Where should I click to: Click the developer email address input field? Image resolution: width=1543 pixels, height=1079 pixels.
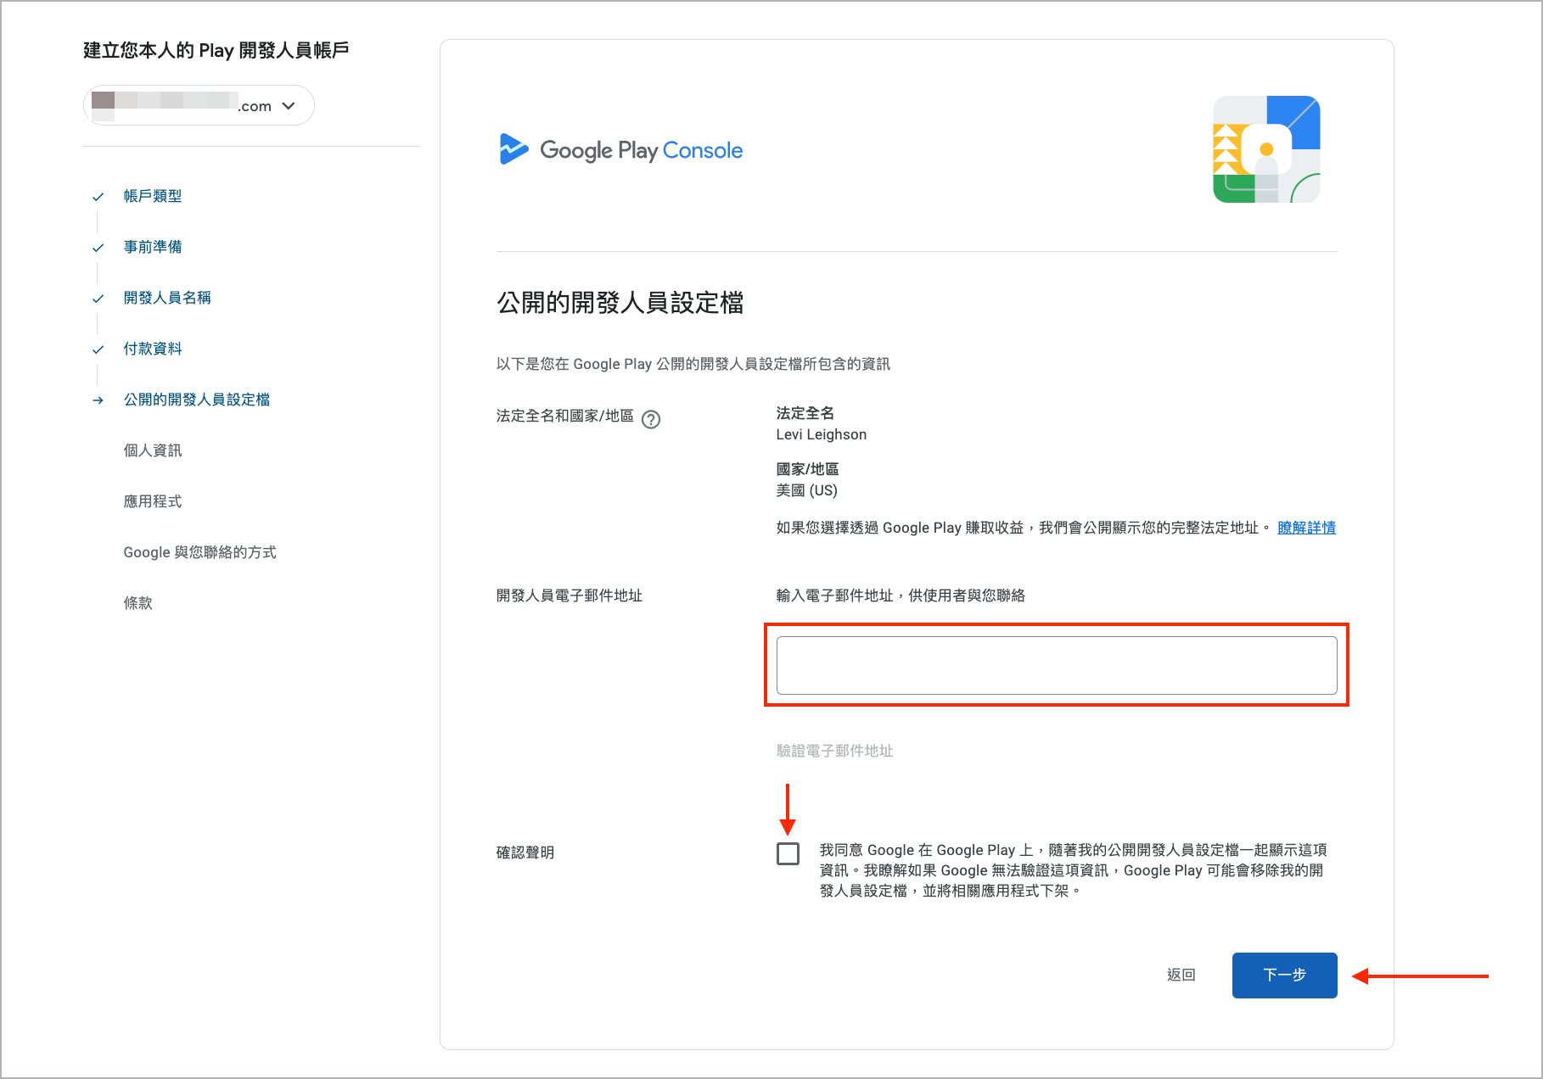click(1057, 665)
